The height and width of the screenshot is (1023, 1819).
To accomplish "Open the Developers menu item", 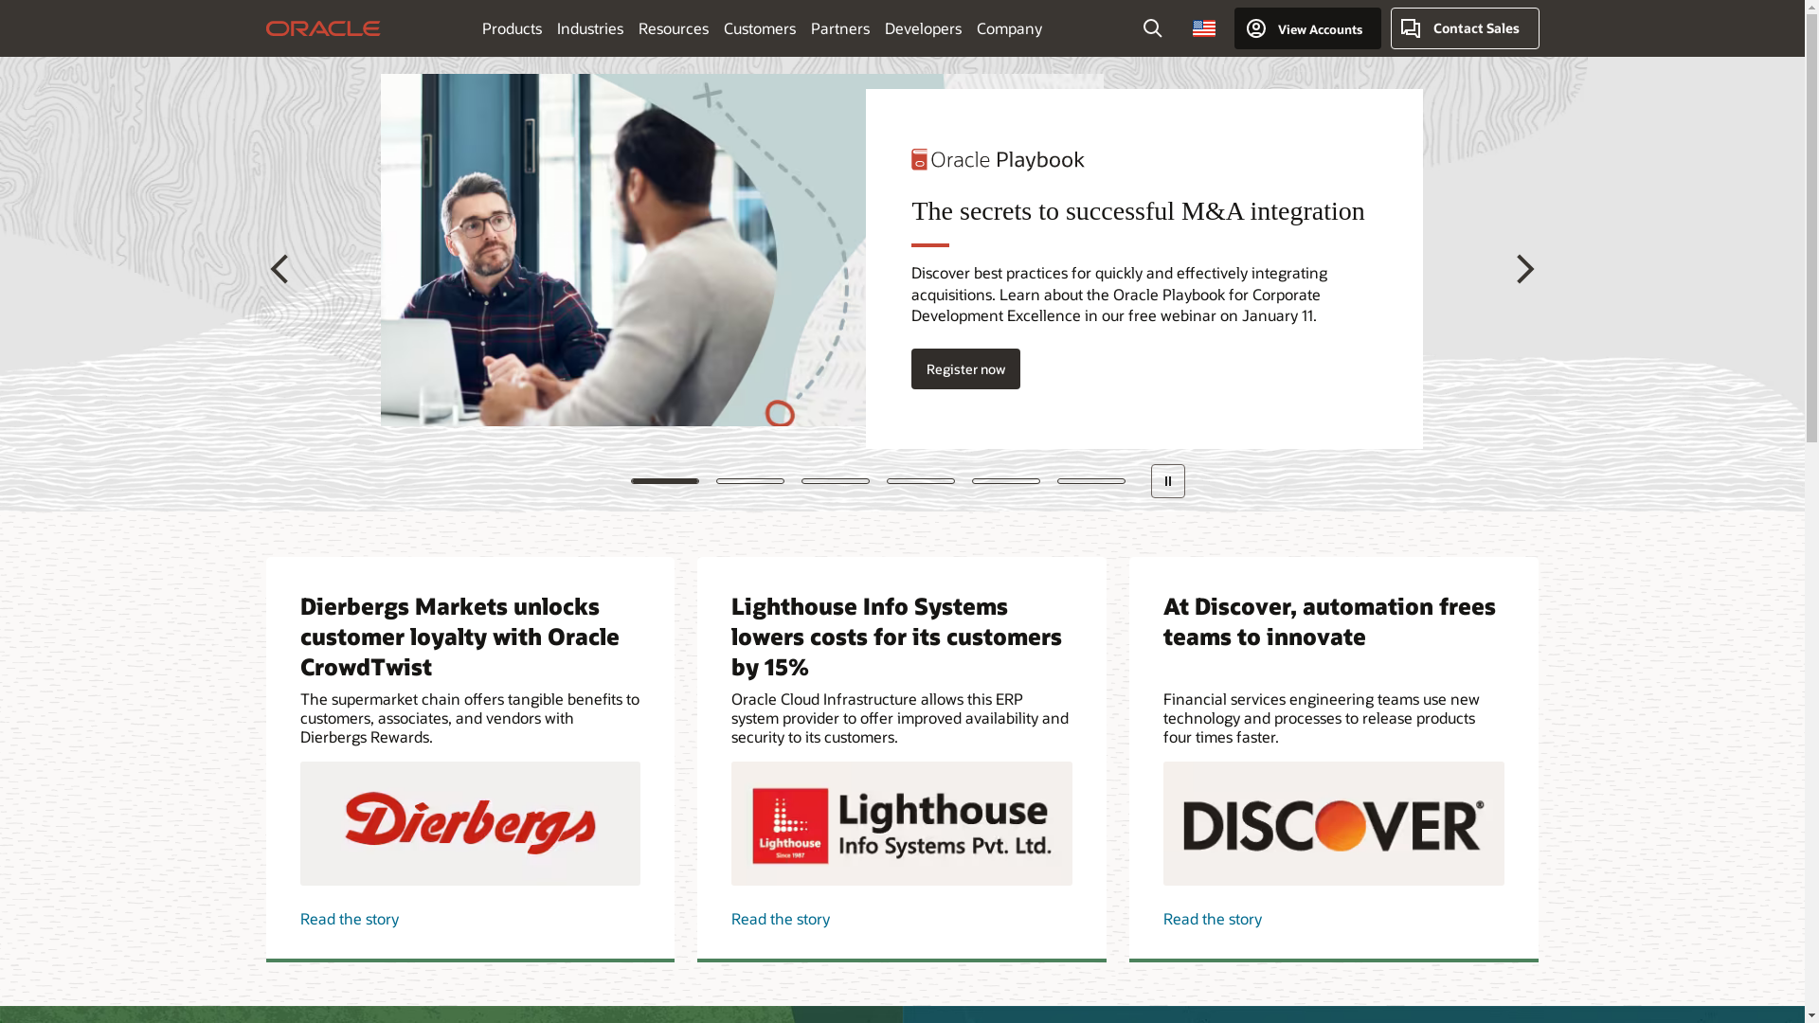I will (923, 28).
